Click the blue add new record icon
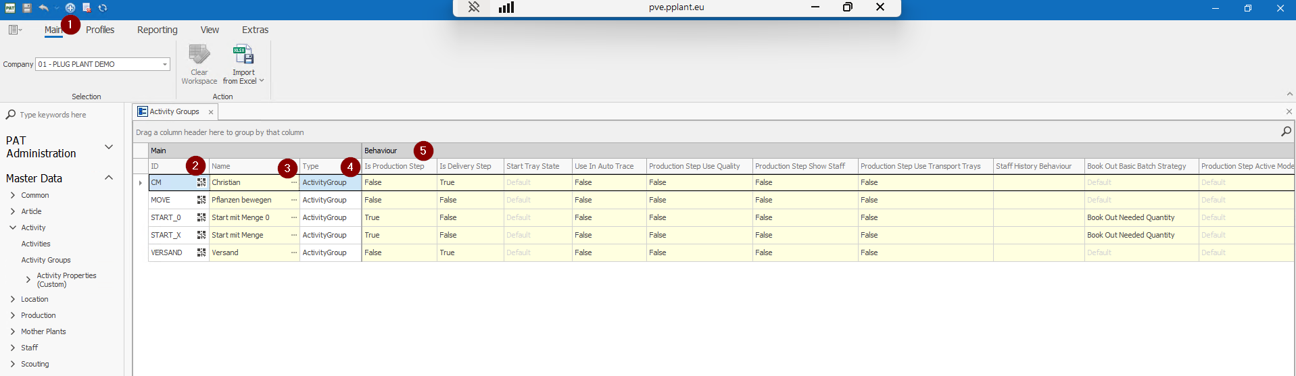 click(70, 8)
